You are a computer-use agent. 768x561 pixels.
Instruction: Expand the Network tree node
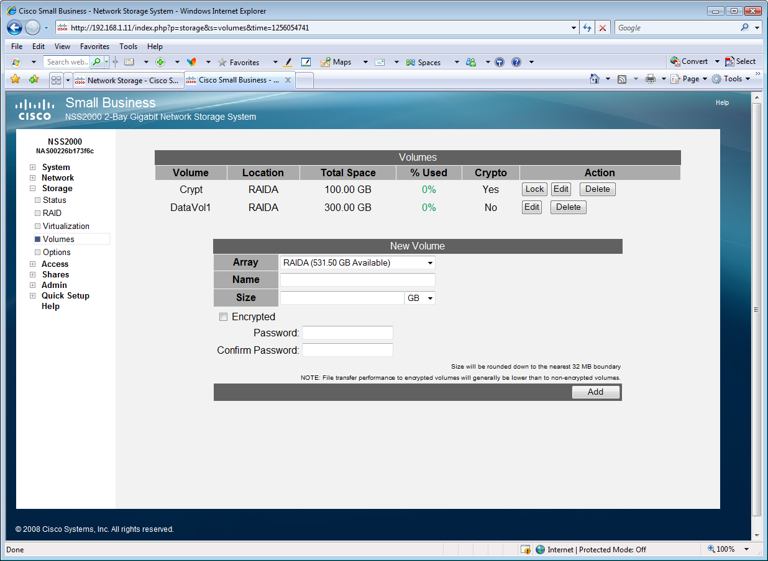coord(32,178)
